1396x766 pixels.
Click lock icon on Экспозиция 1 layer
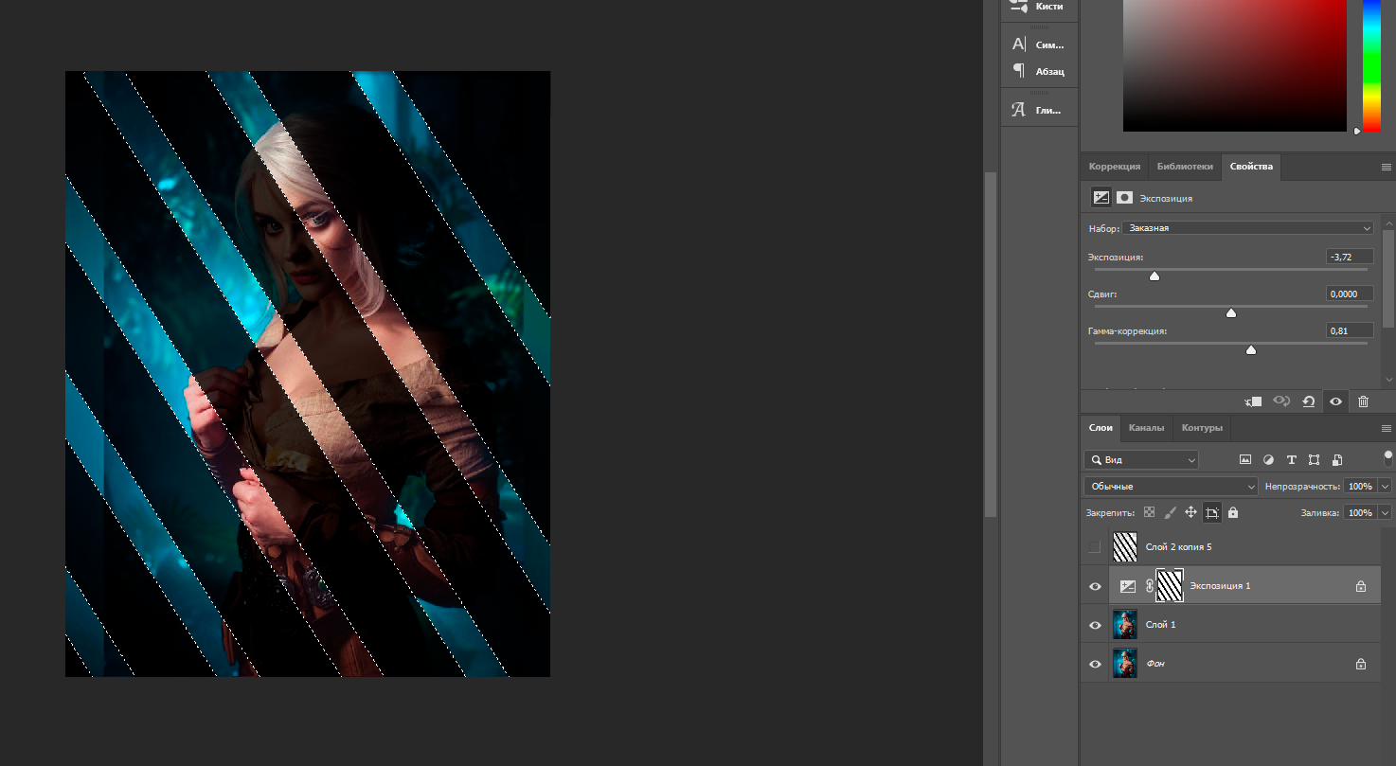tap(1361, 586)
